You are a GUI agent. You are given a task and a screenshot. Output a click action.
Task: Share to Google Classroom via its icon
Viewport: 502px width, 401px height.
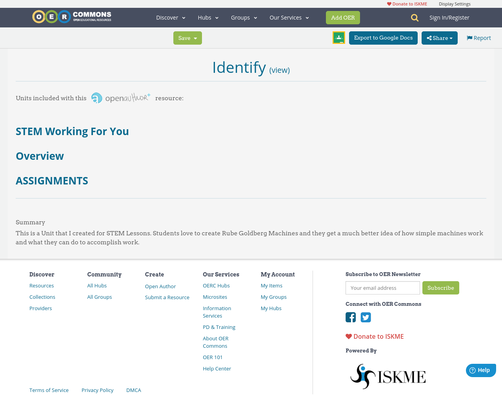click(338, 37)
